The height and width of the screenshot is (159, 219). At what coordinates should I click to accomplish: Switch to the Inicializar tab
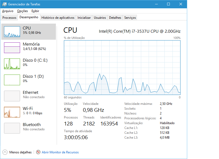tap(84, 18)
